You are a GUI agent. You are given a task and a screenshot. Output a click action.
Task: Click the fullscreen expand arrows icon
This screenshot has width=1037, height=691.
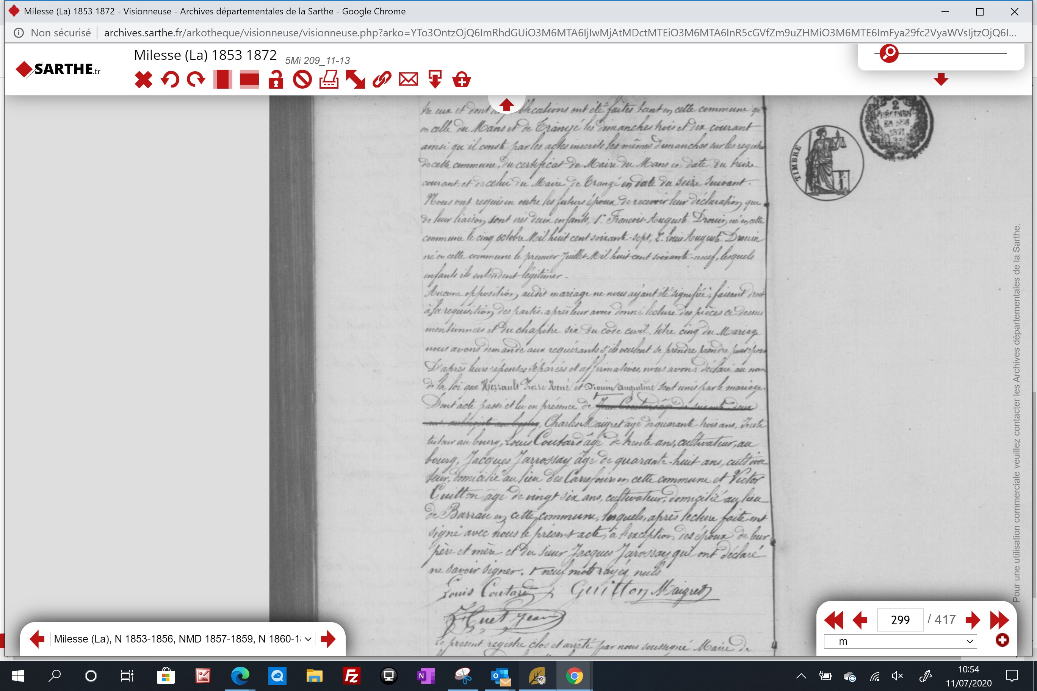pyautogui.click(x=356, y=80)
